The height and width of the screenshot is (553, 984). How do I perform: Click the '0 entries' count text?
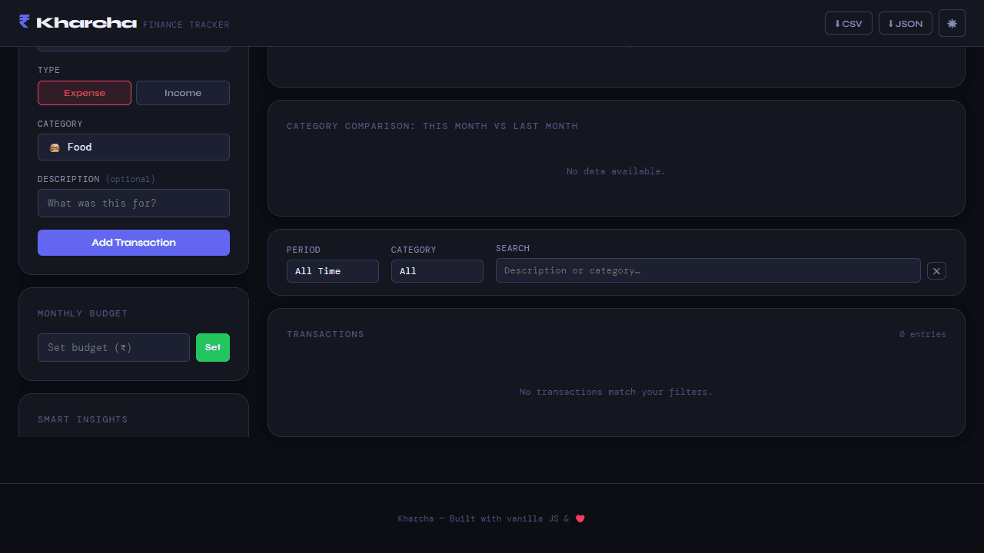(x=922, y=335)
